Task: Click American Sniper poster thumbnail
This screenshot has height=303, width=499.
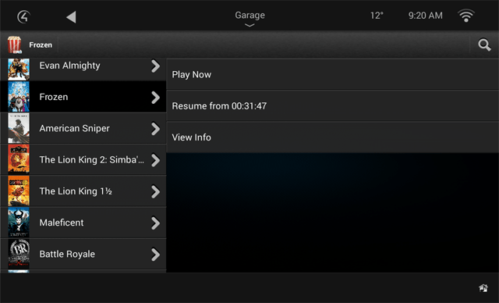Action: tap(19, 128)
